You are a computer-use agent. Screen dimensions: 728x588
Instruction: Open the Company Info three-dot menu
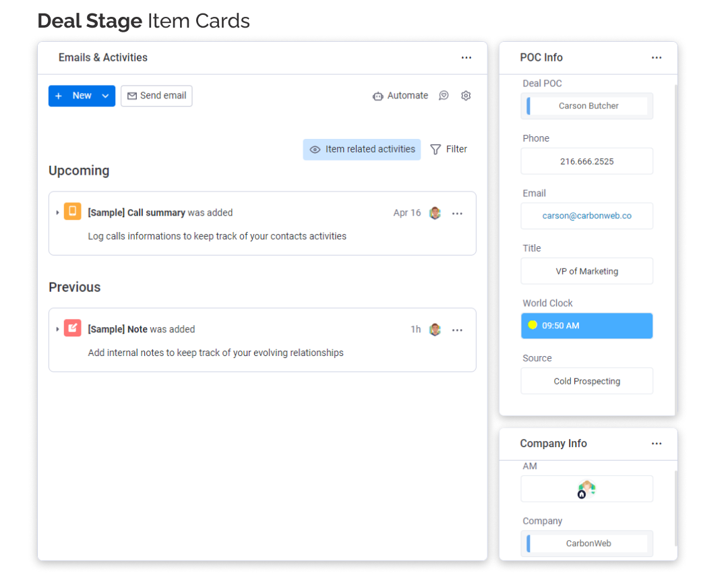click(x=657, y=444)
